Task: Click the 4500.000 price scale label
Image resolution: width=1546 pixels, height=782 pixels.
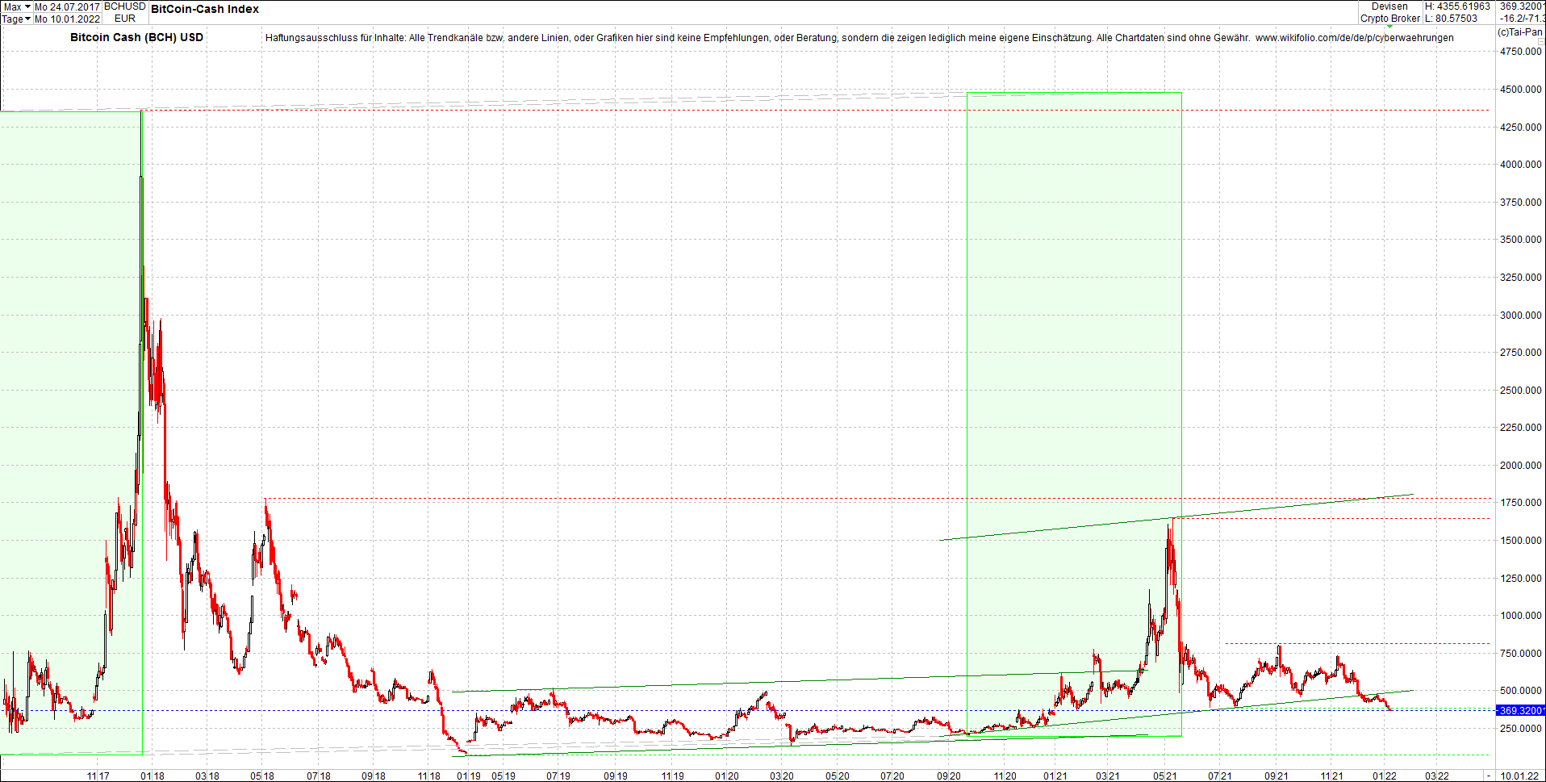Action: [1521, 88]
